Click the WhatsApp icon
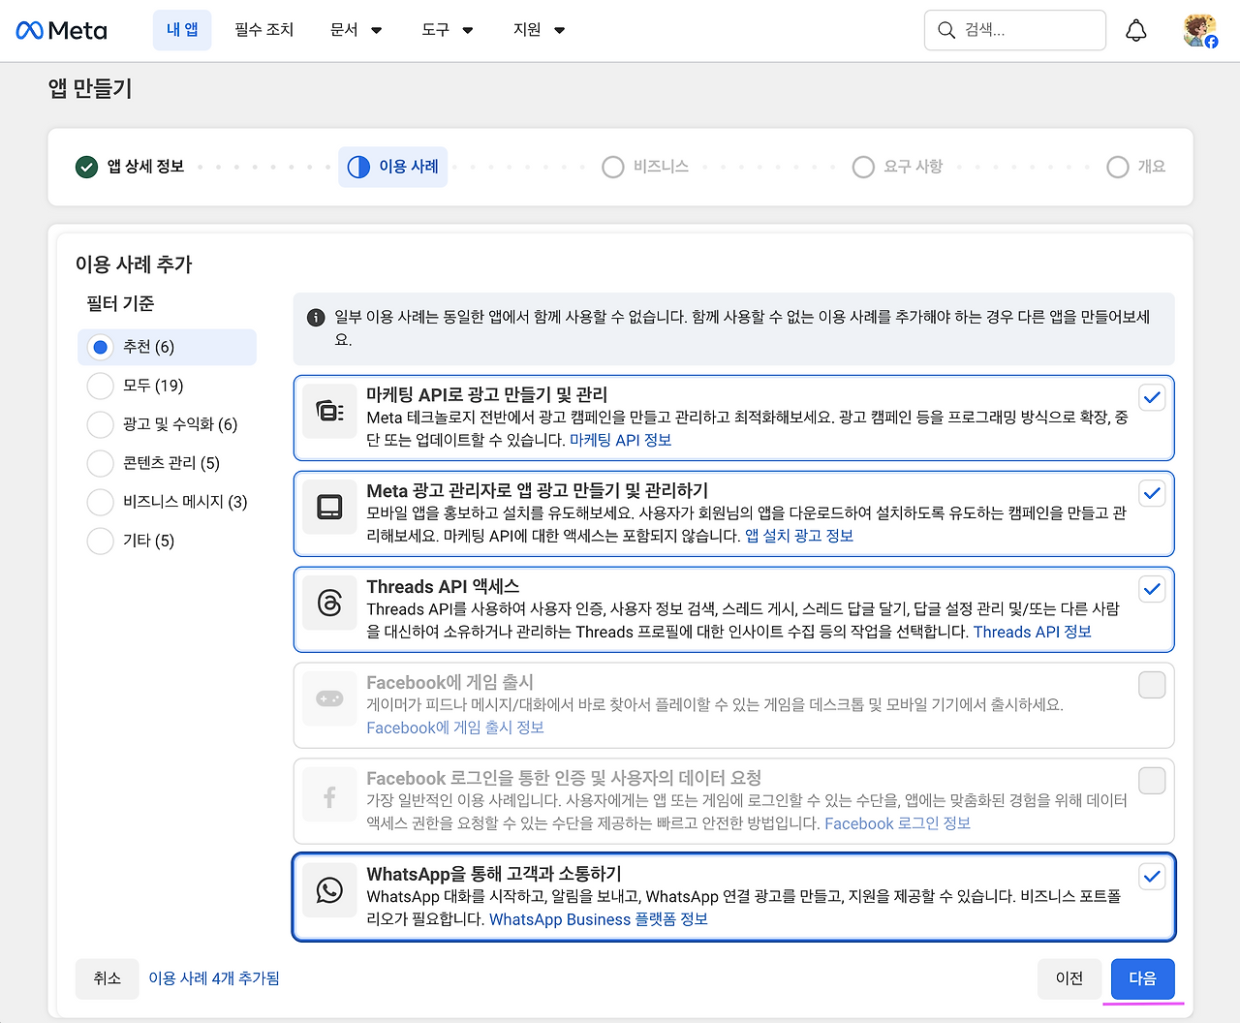 [329, 891]
